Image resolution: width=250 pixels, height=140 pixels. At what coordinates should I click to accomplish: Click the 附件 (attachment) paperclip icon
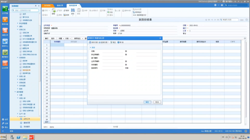(x=64, y=10)
